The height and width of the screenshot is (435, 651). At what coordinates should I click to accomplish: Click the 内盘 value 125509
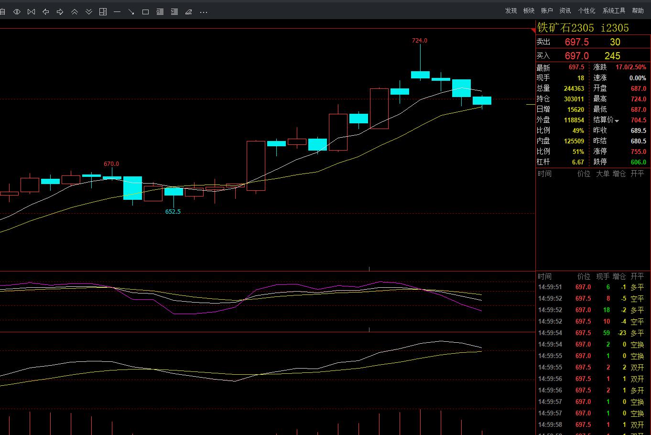[574, 141]
